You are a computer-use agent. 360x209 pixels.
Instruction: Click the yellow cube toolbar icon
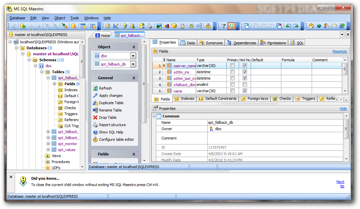pyautogui.click(x=174, y=26)
